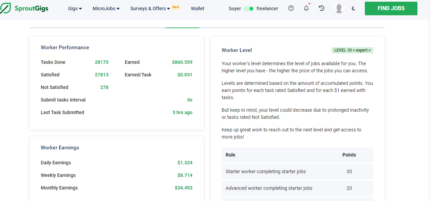Expand the Gigs dropdown menu
The width and height of the screenshot is (430, 201).
click(x=75, y=8)
